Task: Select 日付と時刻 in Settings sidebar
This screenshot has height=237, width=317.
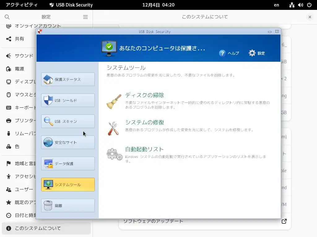Action: [19, 215]
